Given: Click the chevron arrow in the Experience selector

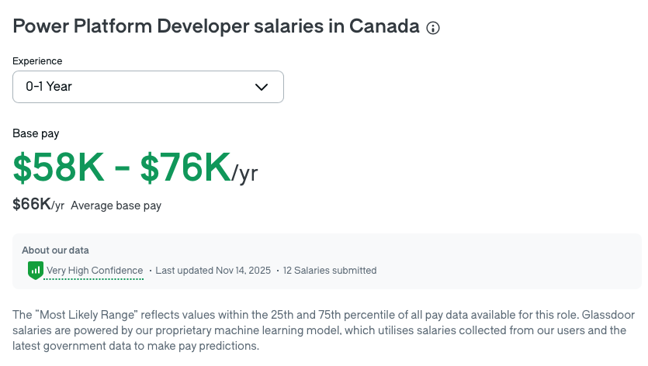Looking at the screenshot, I should click(x=262, y=87).
